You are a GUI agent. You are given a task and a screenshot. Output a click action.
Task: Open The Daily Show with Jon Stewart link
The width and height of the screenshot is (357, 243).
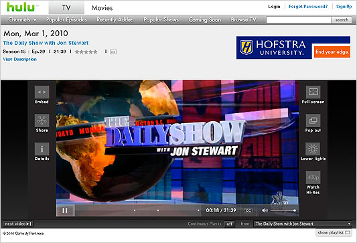[x=46, y=43]
